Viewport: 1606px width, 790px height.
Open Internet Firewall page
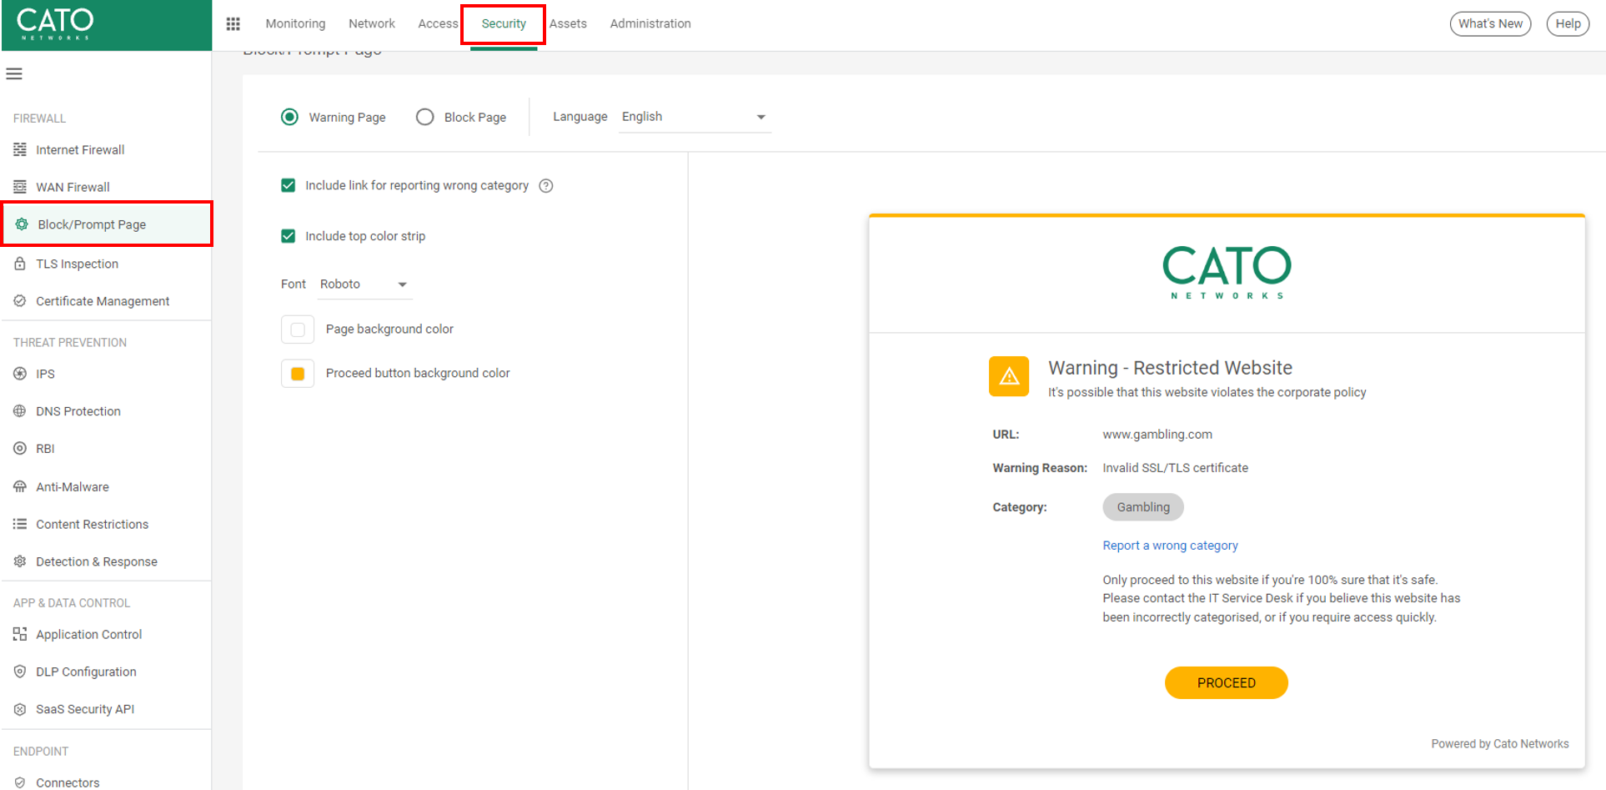[80, 149]
